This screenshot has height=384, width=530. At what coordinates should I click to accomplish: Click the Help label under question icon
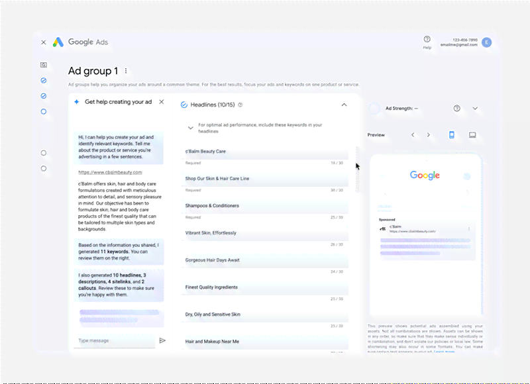point(427,48)
